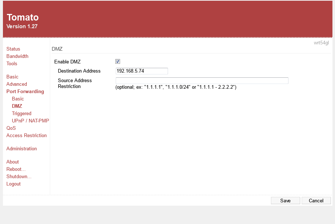Viewport: 335px width, 224px height.
Task: Log out using the Logout link
Action: [14, 184]
